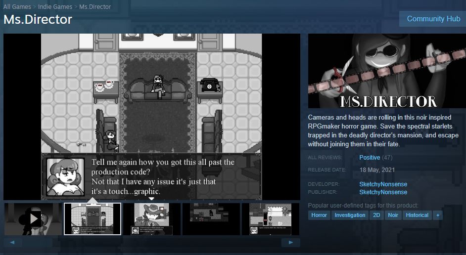This screenshot has width=466, height=255.
Task: Click the thumbnail strip scrollbar track
Action: coord(151,242)
